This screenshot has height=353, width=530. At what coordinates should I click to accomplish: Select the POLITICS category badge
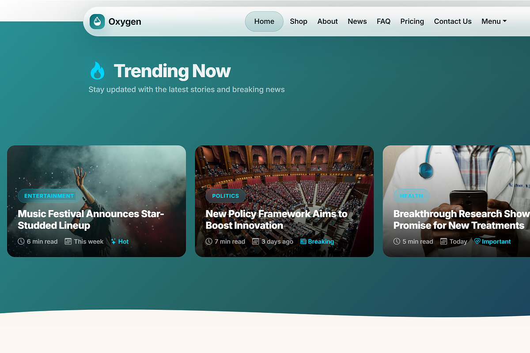pos(225,196)
